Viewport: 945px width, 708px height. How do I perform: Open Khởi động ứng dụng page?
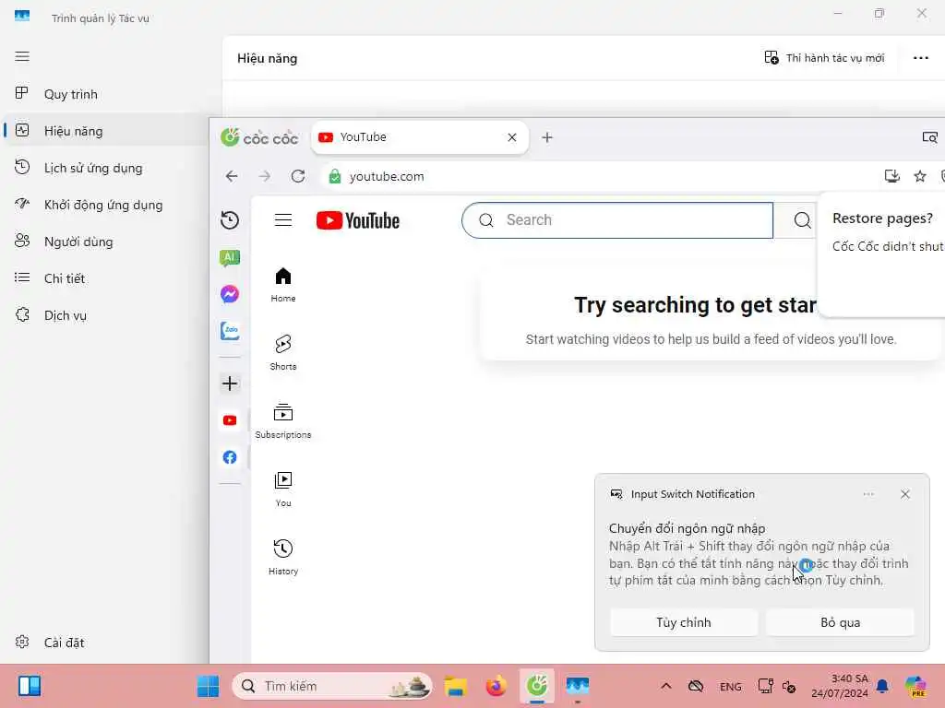pos(105,205)
